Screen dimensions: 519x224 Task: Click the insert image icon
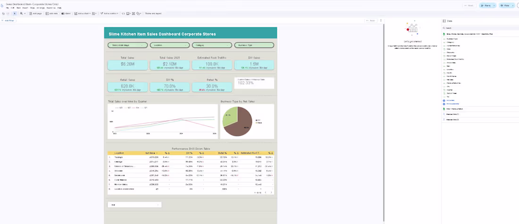[128, 14]
